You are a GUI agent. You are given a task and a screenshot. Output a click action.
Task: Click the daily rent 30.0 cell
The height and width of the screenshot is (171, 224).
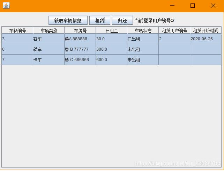click(x=112, y=39)
